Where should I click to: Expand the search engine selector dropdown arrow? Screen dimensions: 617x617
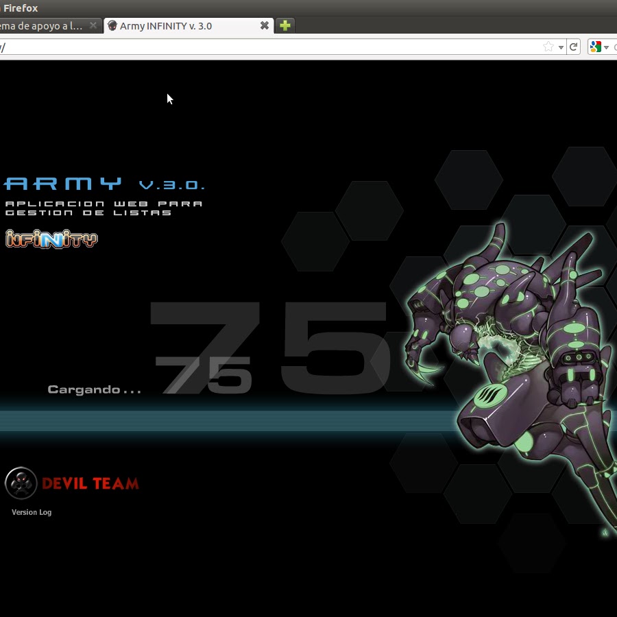click(x=606, y=47)
